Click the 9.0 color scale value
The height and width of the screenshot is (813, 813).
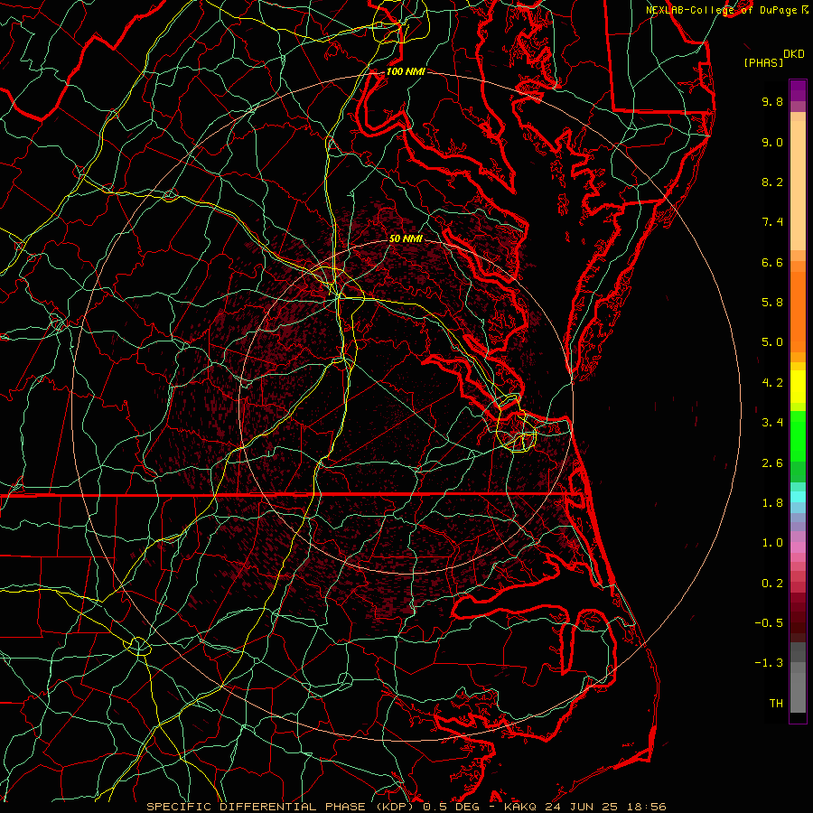click(772, 142)
